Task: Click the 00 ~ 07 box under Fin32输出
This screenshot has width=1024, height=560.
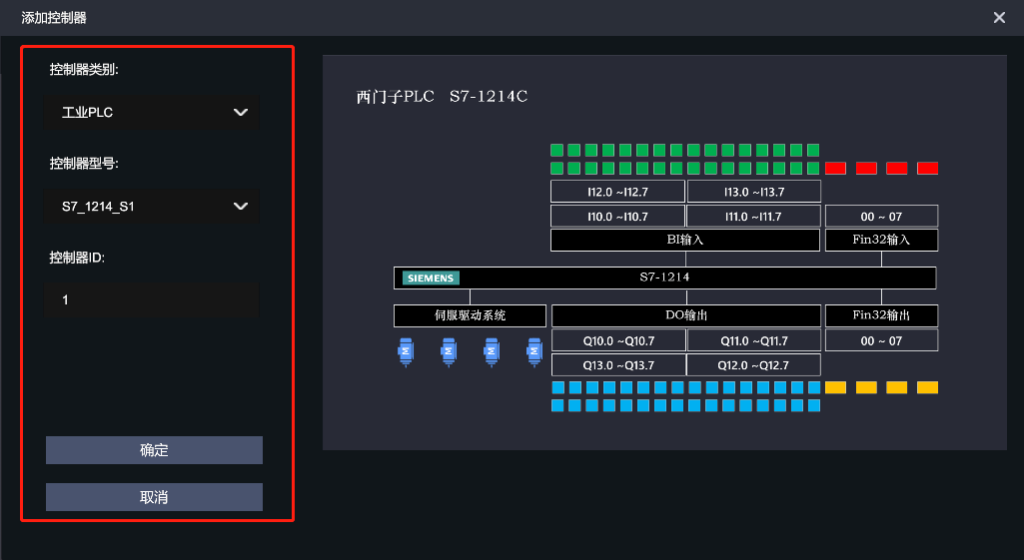Action: pyautogui.click(x=881, y=340)
